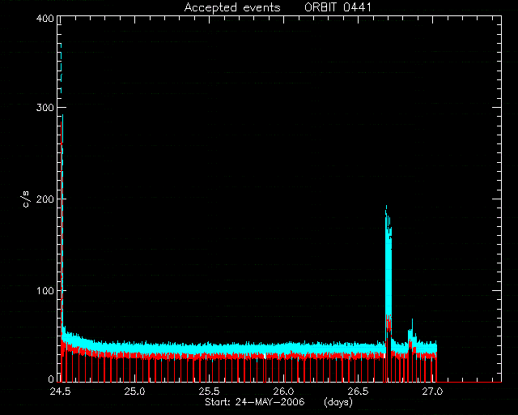Click the 26.0 x-axis tick label
The width and height of the screenshot is (518, 415).
284,391
